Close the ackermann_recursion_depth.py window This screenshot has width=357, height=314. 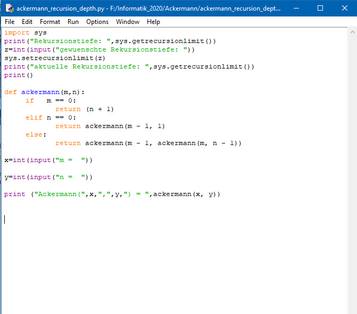tap(344, 9)
